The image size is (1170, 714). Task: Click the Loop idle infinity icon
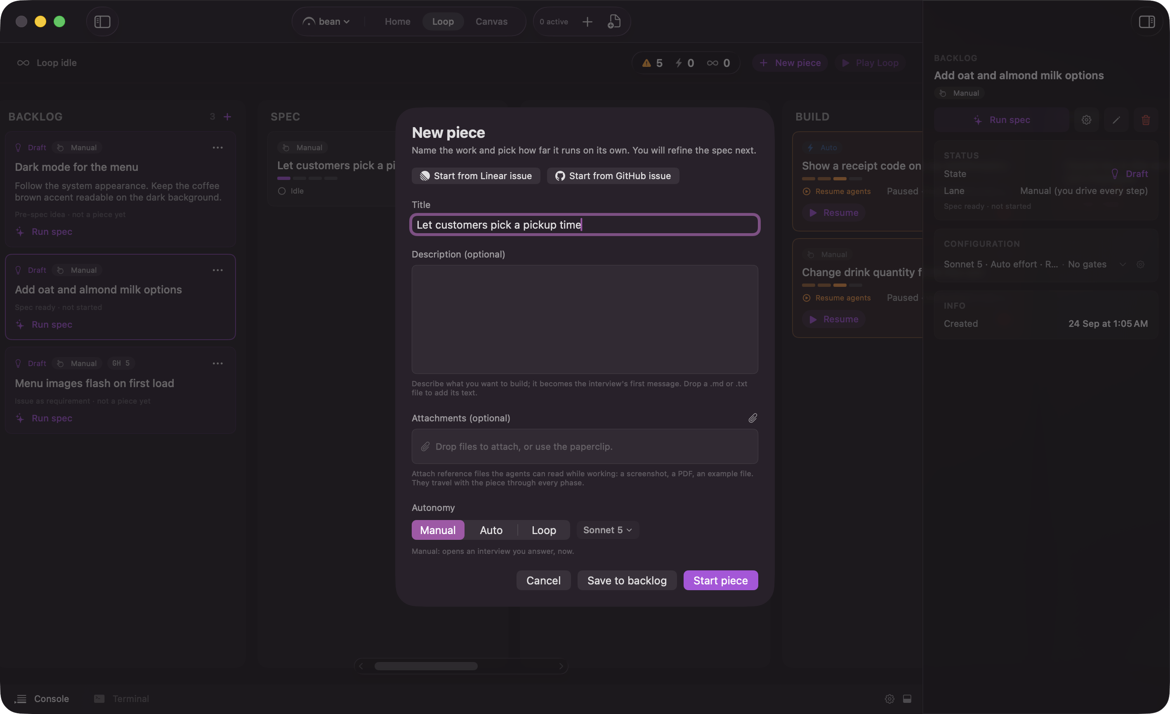tap(23, 63)
